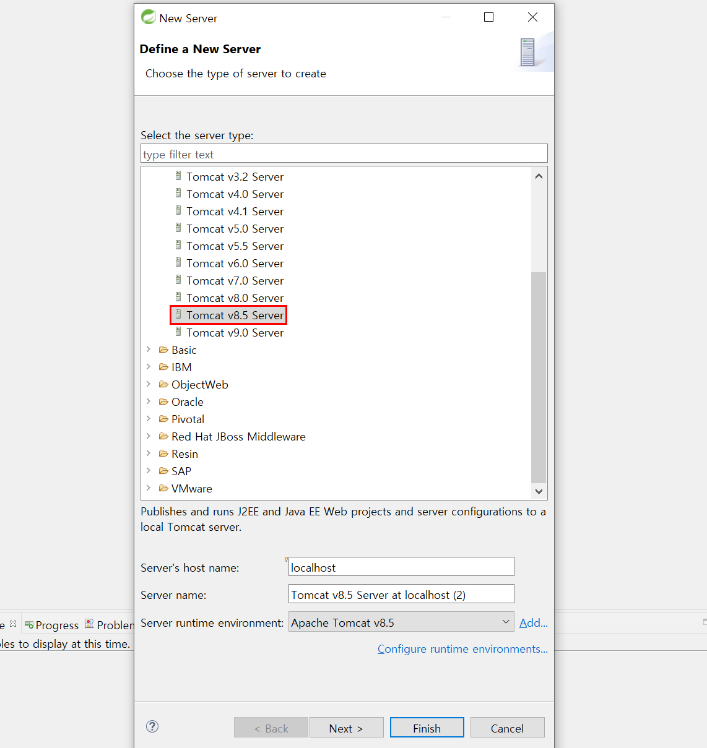
Task: Expand the Resin category
Action: click(x=149, y=454)
